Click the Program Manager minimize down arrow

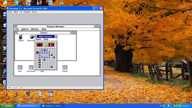[x=95, y=26]
